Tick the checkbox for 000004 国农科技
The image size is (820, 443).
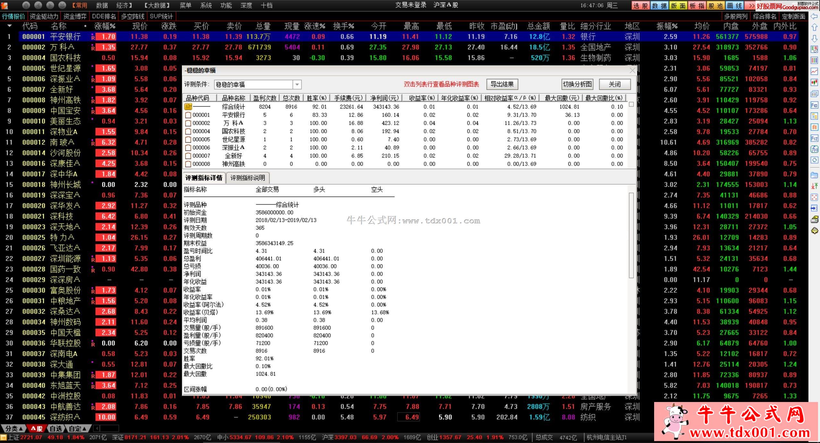(188, 131)
